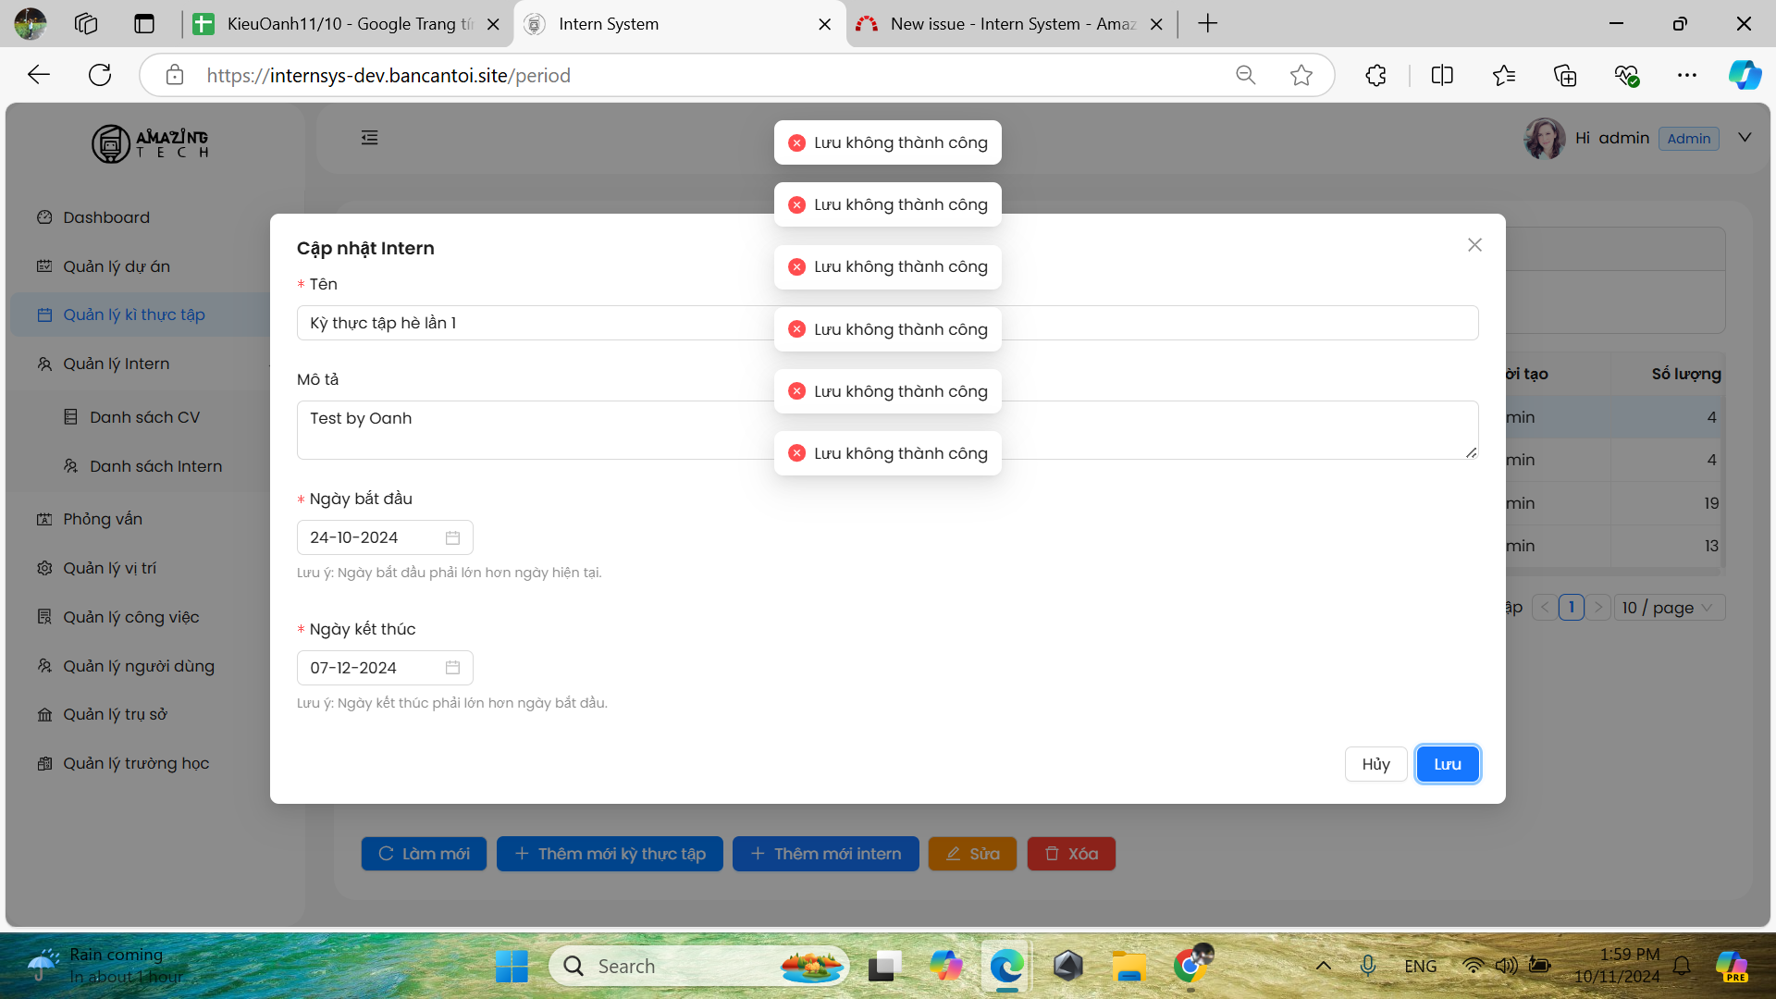Click browser extensions puzzle icon
1776x999 pixels.
point(1375,76)
